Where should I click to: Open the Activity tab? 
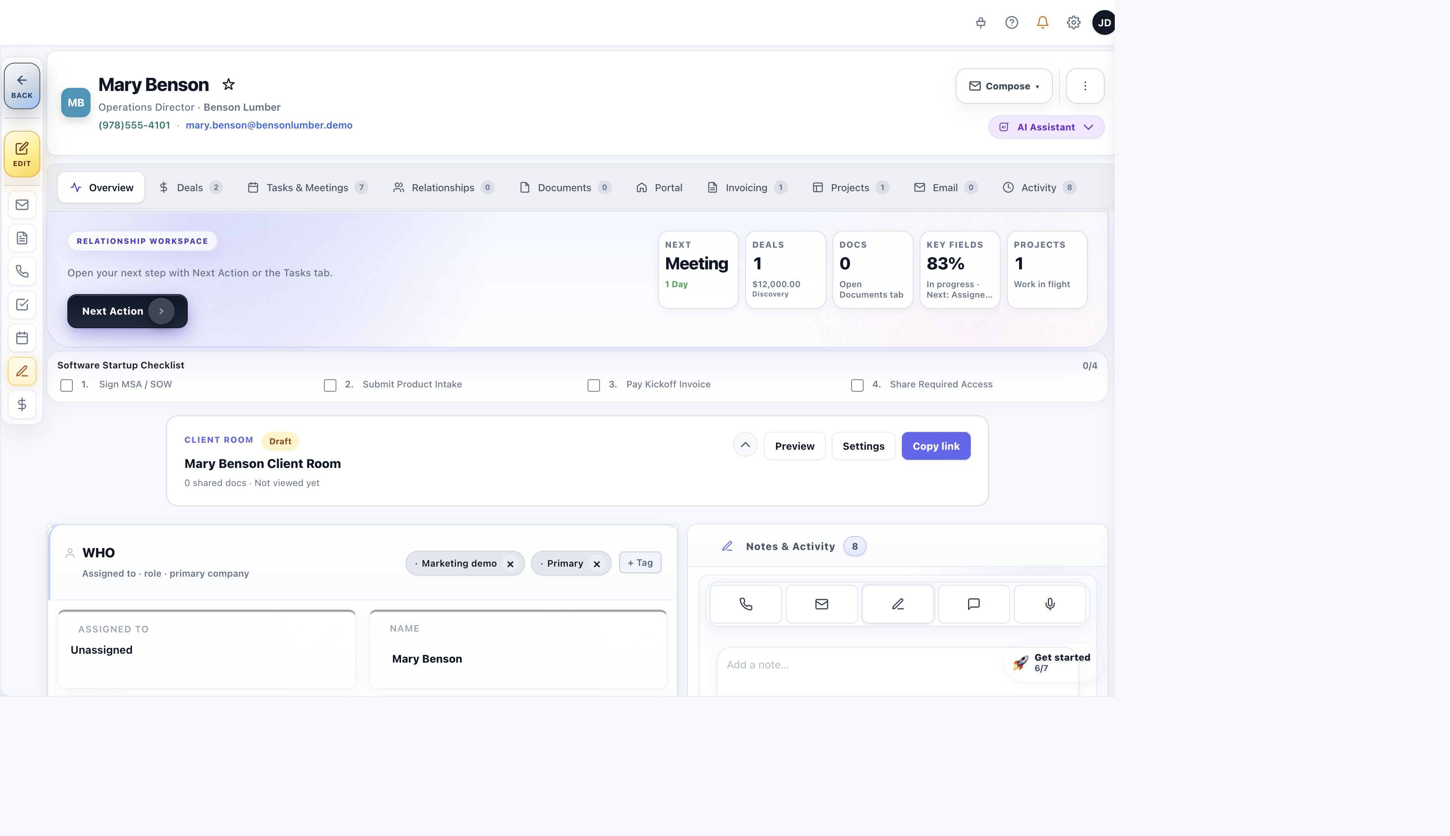coord(1039,188)
